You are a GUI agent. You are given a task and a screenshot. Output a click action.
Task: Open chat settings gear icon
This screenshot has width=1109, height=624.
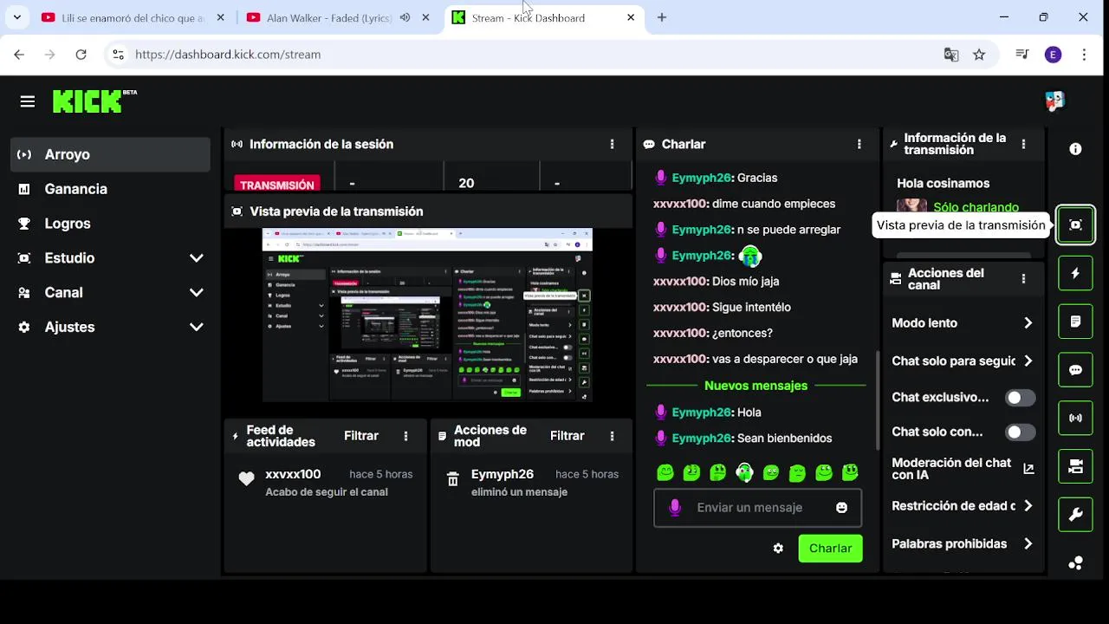[x=778, y=549]
